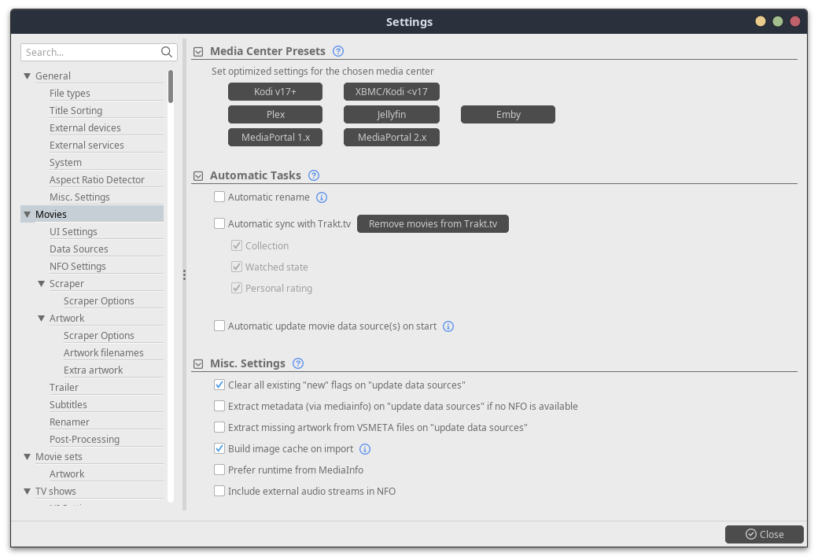Image resolution: width=818 pixels, height=560 pixels.
Task: Click info icon beside Build image cache
Action: 365,449
